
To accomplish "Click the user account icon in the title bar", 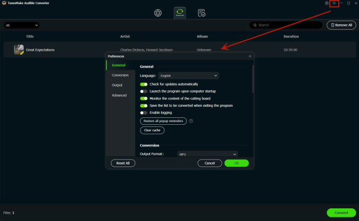I will [x=327, y=3].
